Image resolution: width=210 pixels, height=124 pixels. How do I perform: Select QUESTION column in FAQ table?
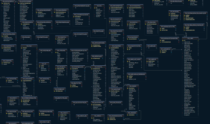point(98,12)
